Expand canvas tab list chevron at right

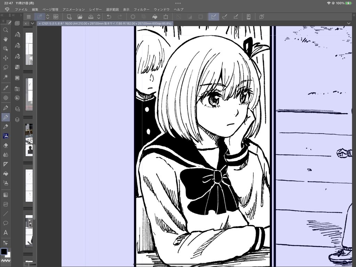coord(349,23)
